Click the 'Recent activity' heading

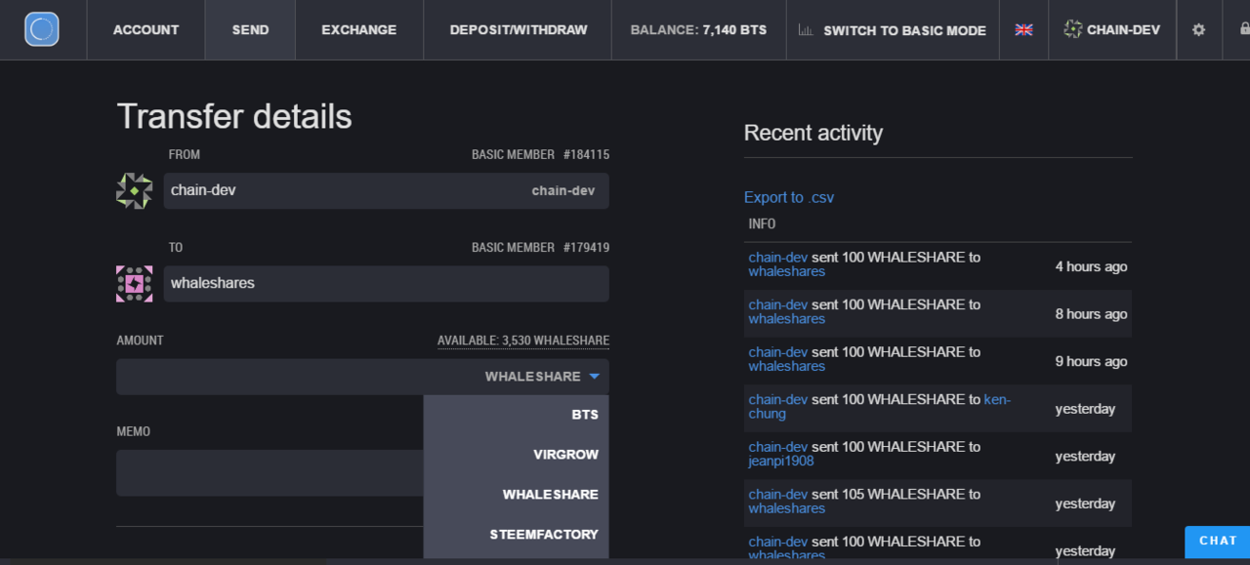[813, 133]
